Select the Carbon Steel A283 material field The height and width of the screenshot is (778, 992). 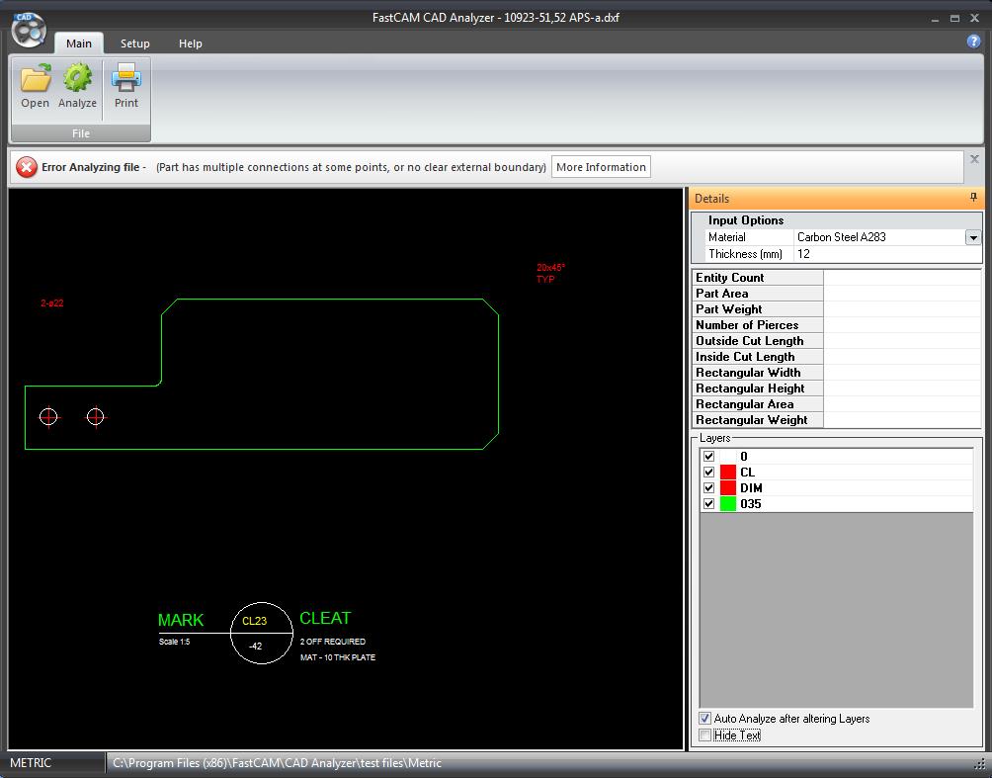tap(879, 237)
